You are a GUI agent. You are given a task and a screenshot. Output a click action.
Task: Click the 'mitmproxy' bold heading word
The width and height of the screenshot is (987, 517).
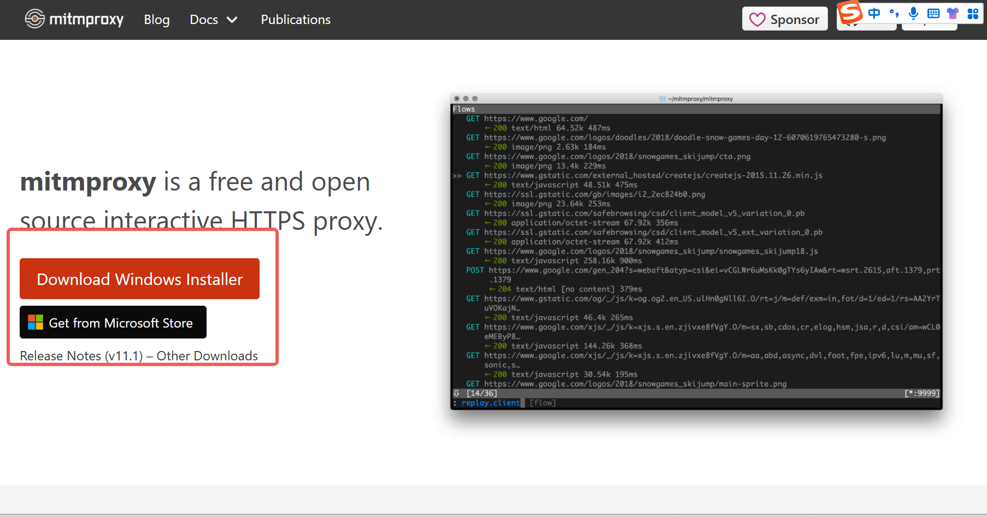click(x=88, y=182)
